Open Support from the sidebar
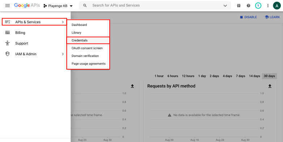Image resolution: width=283 pixels, height=142 pixels. click(35, 43)
